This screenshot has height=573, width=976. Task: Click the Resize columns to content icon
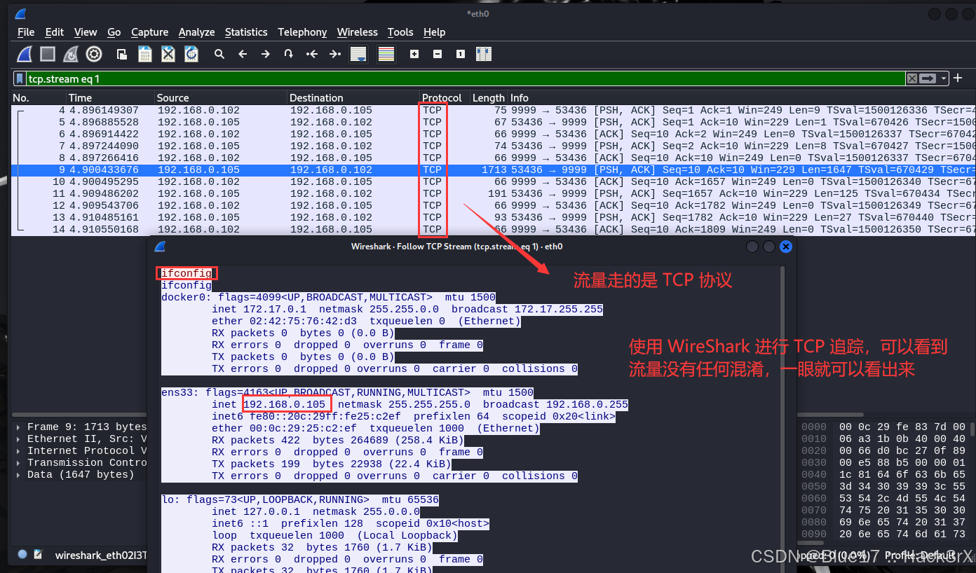[x=484, y=54]
